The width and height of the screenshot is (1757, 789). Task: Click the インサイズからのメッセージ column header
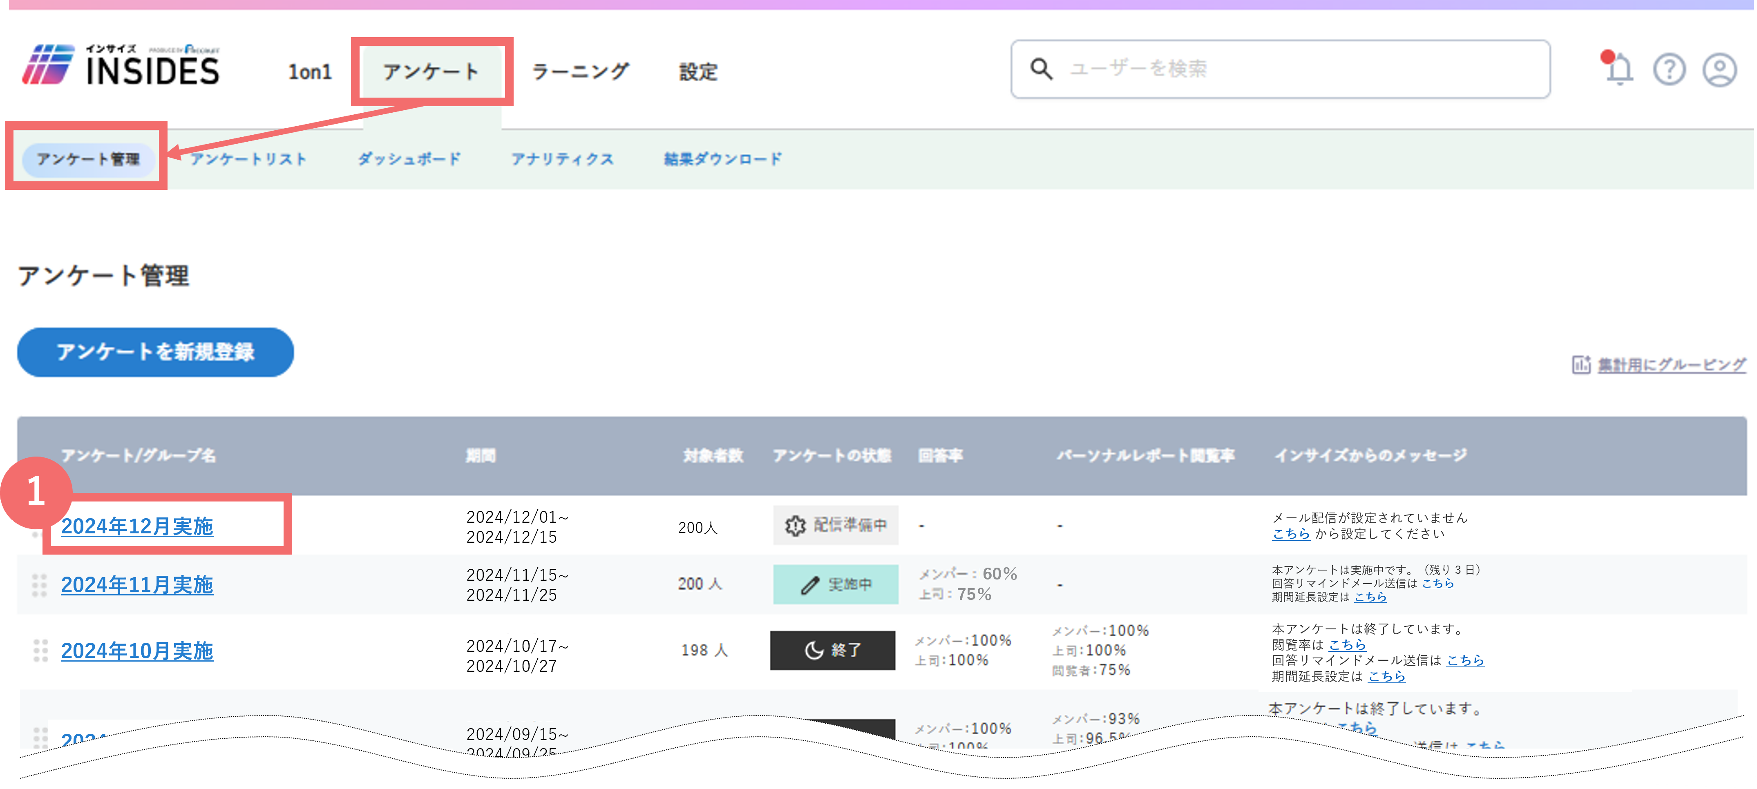pos(1371,455)
